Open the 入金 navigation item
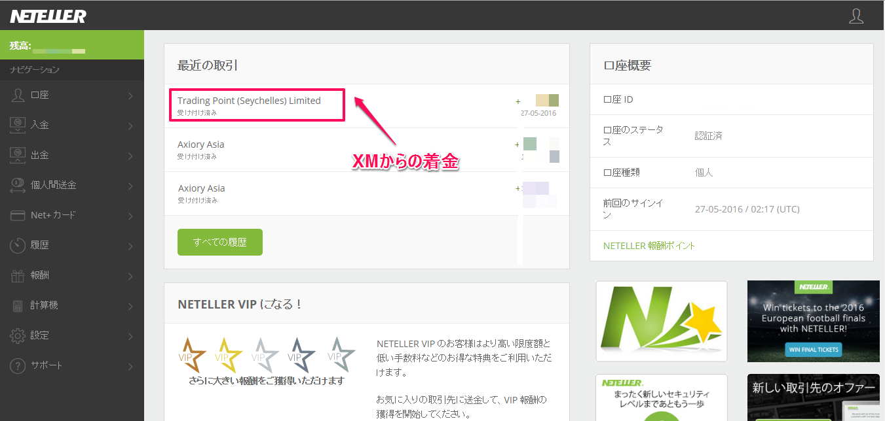The width and height of the screenshot is (885, 421). pyautogui.click(x=72, y=125)
